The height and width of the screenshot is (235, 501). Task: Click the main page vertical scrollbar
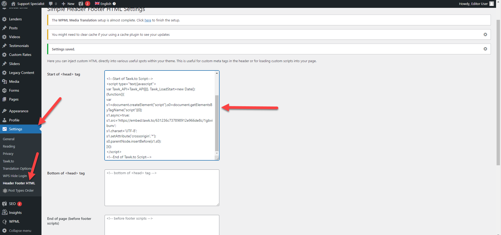[498, 92]
